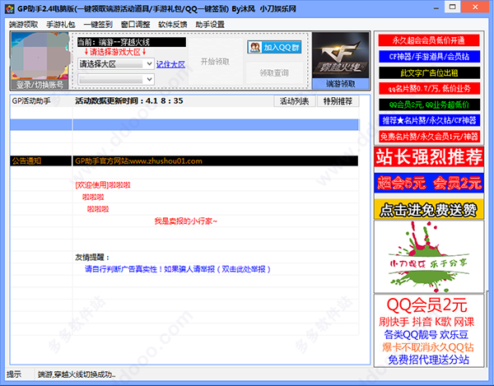Viewport: 494px width, 386px height.
Task: Open the 端游领取 menu
Action: pos(24,25)
